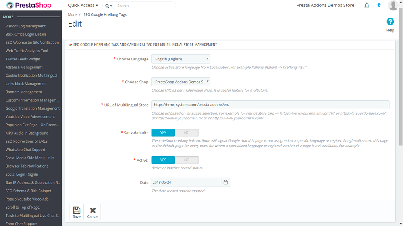This screenshot has height=226, width=403.
Task: Expand the Choose Shop dropdown
Action: tap(181, 82)
